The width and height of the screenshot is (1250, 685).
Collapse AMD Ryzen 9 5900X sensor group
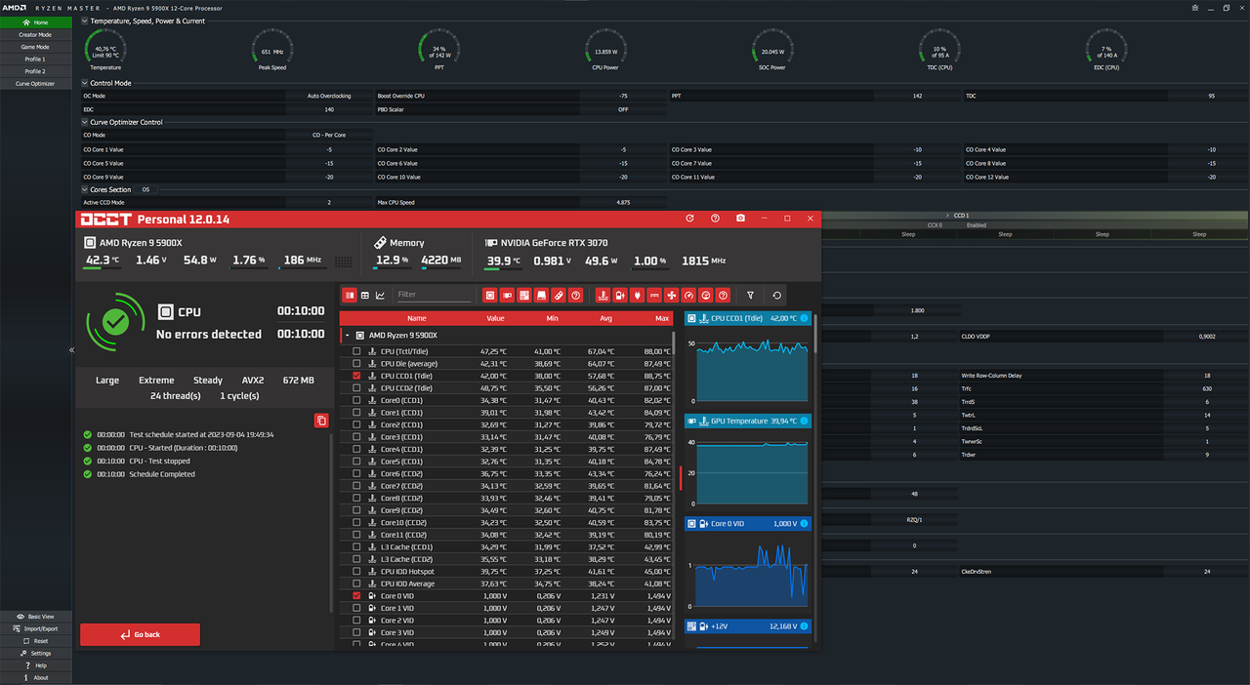(347, 335)
